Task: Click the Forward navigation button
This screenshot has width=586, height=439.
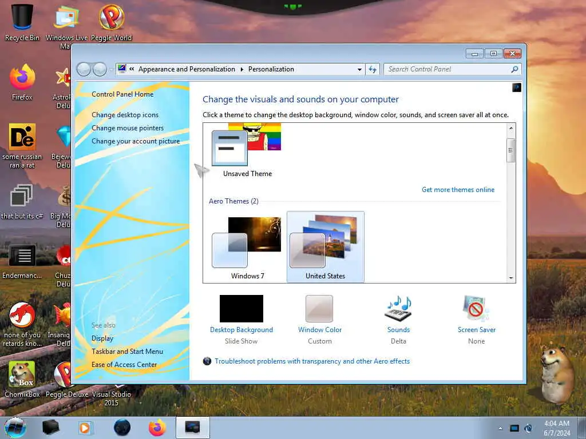Action: click(100, 69)
